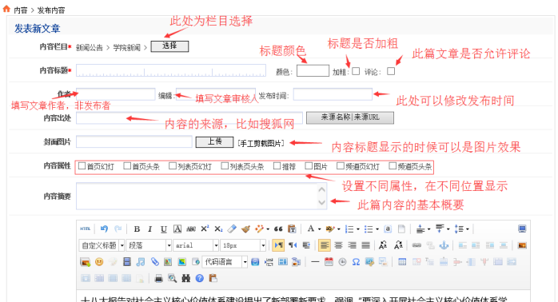Toggle bold formatting in the editor toolbar
Viewport: 558px width, 302px height.
tap(137, 229)
